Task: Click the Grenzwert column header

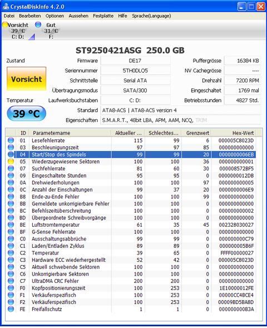Action: point(196,133)
